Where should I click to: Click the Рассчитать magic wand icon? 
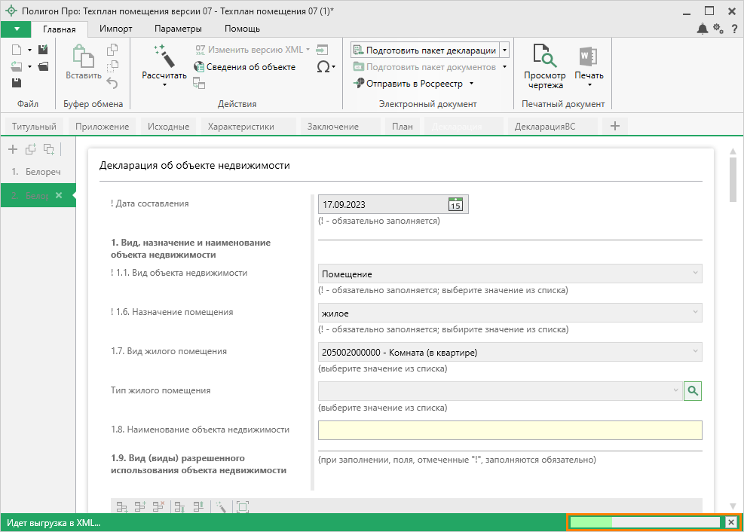click(164, 56)
